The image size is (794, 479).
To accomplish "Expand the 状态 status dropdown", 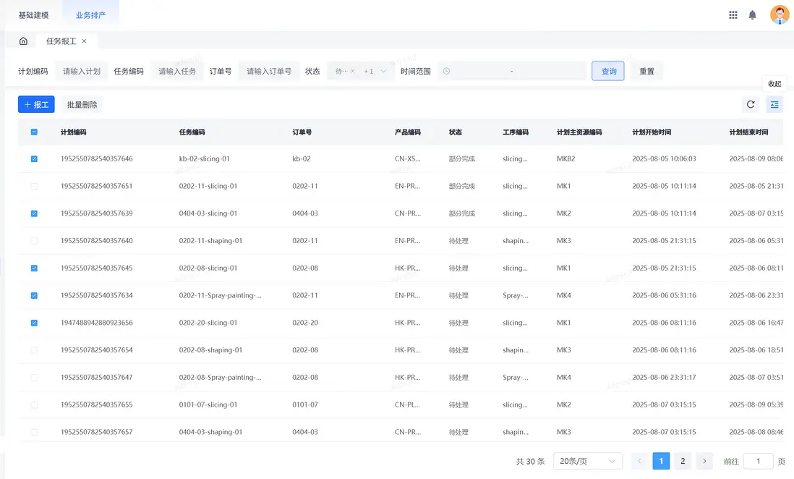I will [383, 72].
